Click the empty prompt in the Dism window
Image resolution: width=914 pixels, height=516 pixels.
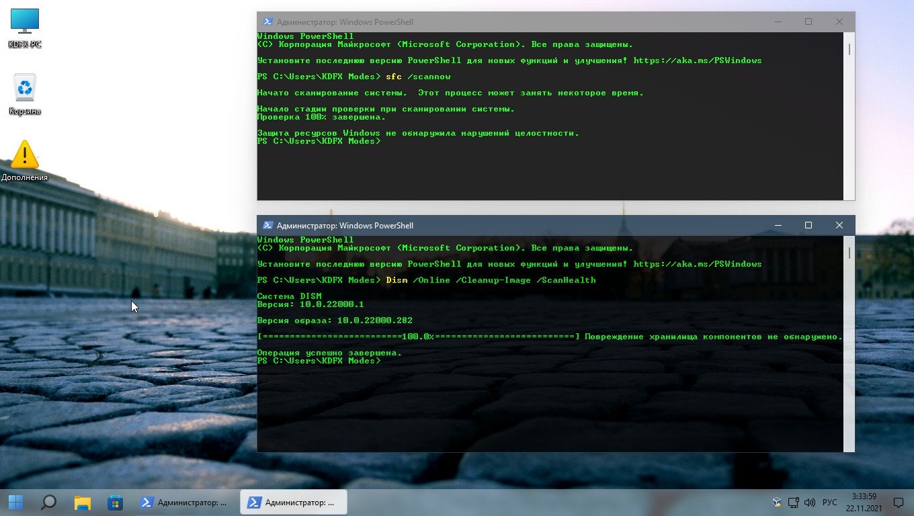click(x=319, y=361)
